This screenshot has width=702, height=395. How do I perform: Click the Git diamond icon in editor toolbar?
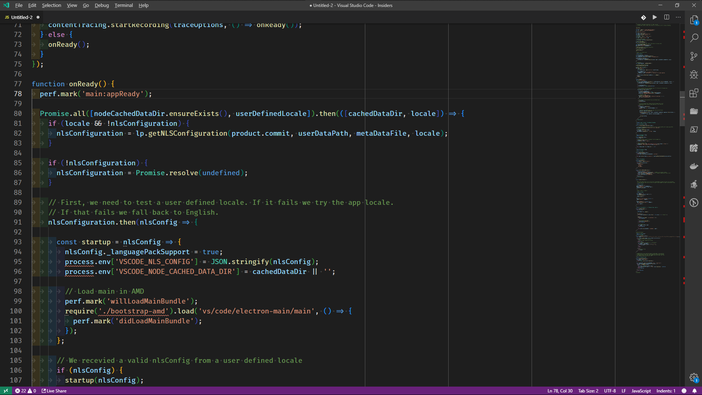(x=643, y=17)
